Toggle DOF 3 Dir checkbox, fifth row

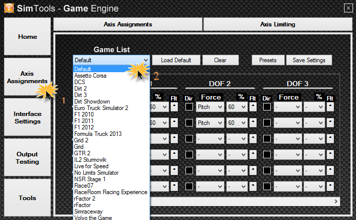[267, 171]
